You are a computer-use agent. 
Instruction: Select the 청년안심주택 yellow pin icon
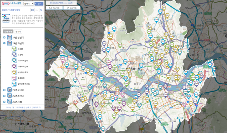[x=14, y=72]
